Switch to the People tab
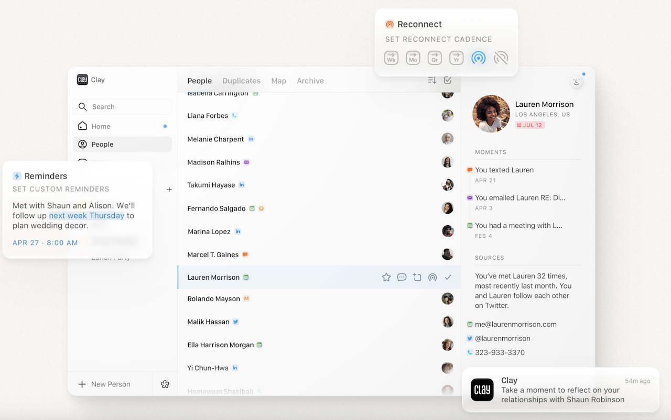The image size is (671, 420). [x=200, y=81]
